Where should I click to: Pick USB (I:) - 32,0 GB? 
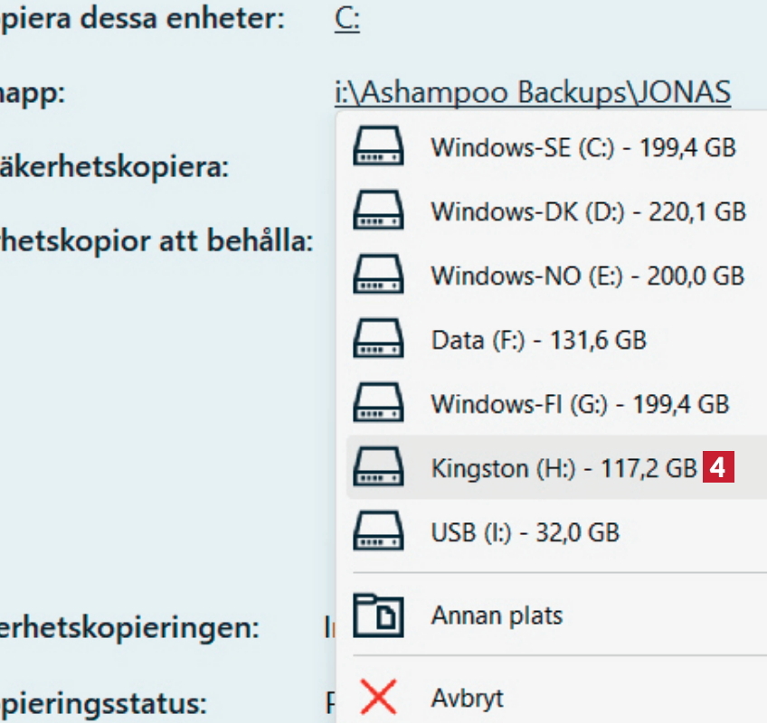tap(525, 531)
